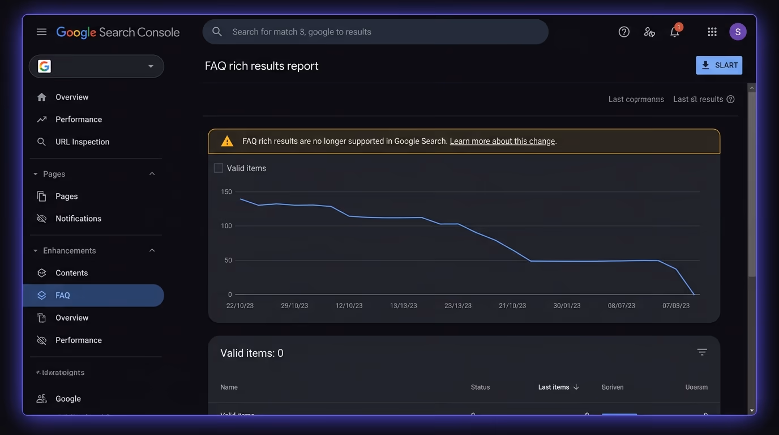Image resolution: width=779 pixels, height=435 pixels.
Task: Click the warning triangle icon in banner
Action: tap(227, 141)
